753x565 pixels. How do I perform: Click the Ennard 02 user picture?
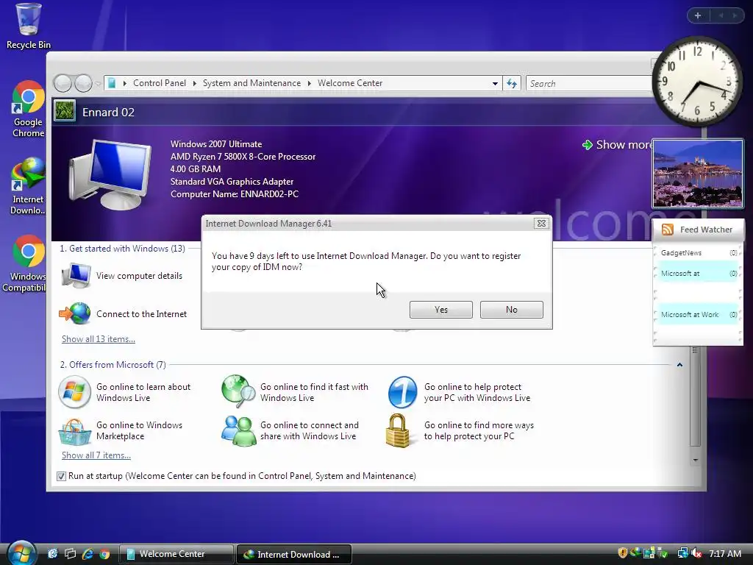pyautogui.click(x=65, y=110)
